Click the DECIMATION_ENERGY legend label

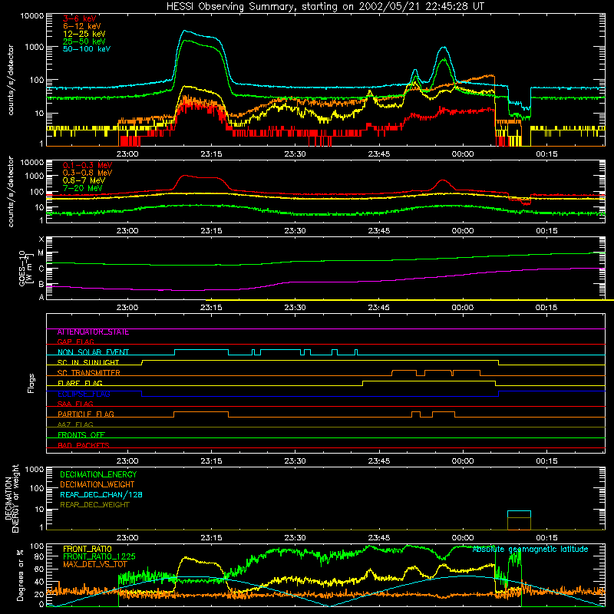98,474
